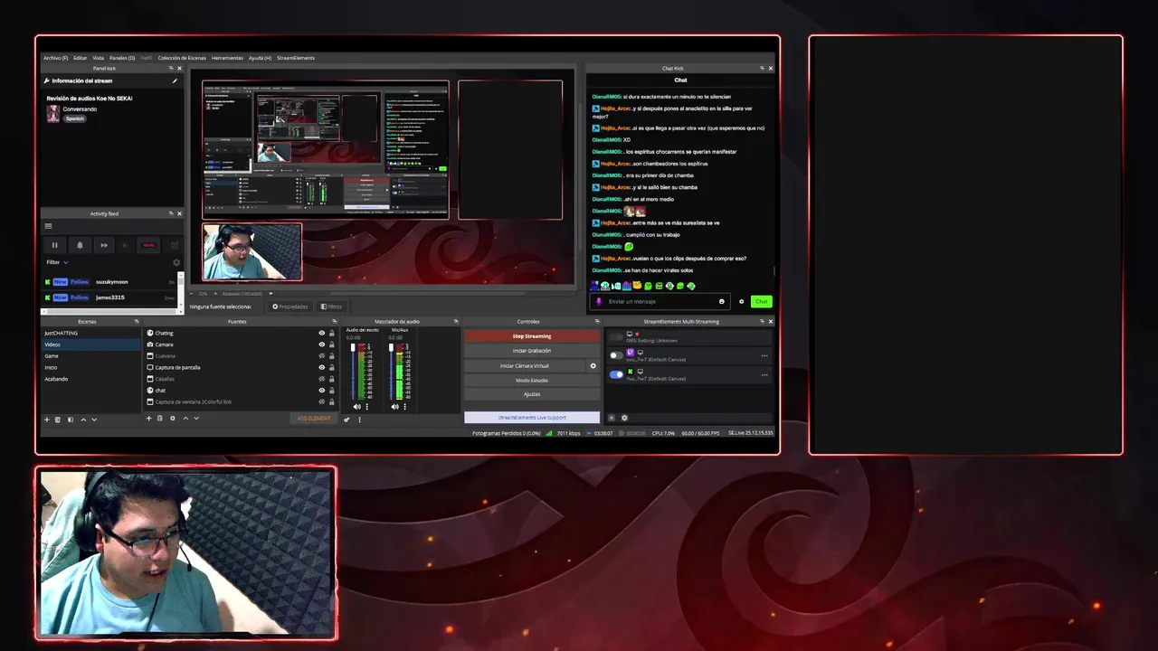Open Multi-Streaming settings gear

624,418
